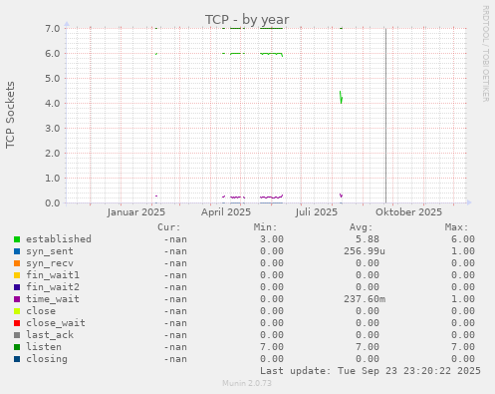This screenshot has height=394, width=495.
Task: Click the "0.0" y-axis tick label
Action: click(x=53, y=202)
